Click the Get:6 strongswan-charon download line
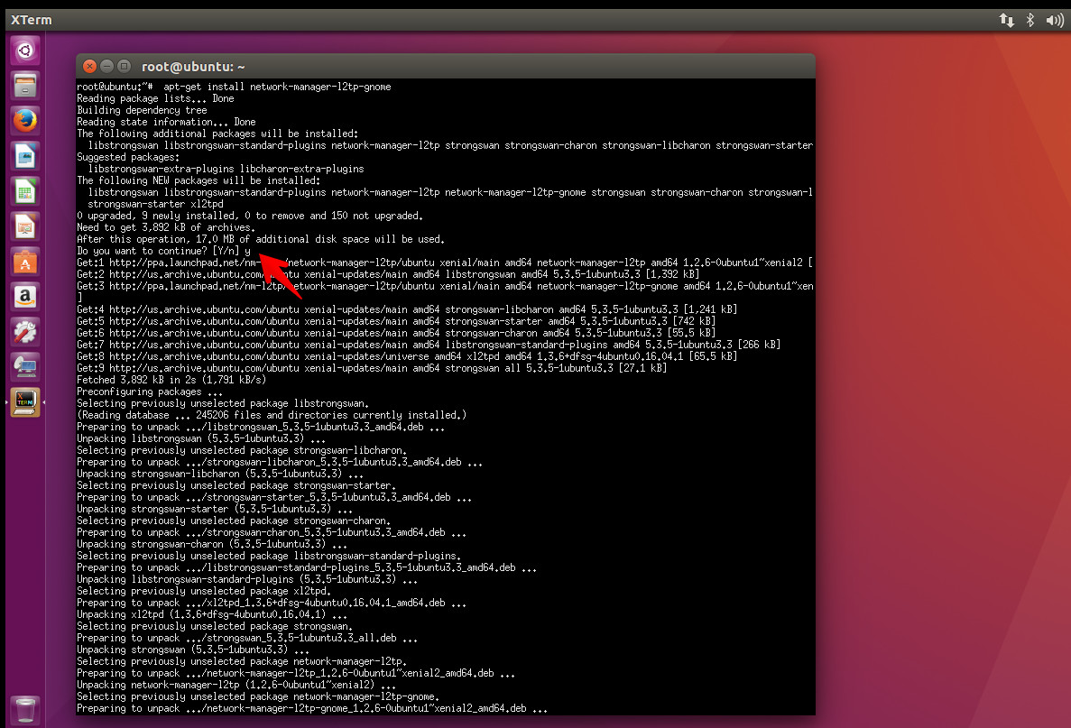The width and height of the screenshot is (1071, 728). tap(395, 333)
